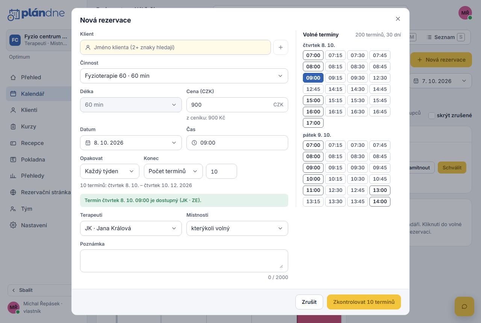This screenshot has height=323, width=481.
Task: Open the chat bubble widget
Action: pos(464,306)
